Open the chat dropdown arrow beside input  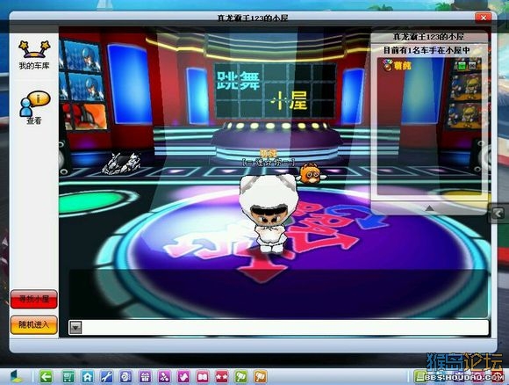(75, 327)
